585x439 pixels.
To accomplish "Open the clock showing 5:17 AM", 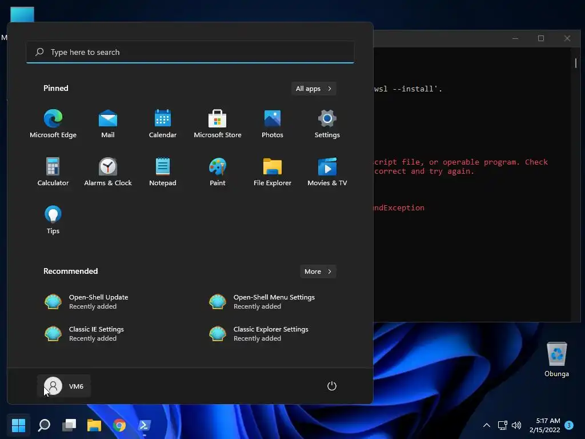I will tap(544, 425).
